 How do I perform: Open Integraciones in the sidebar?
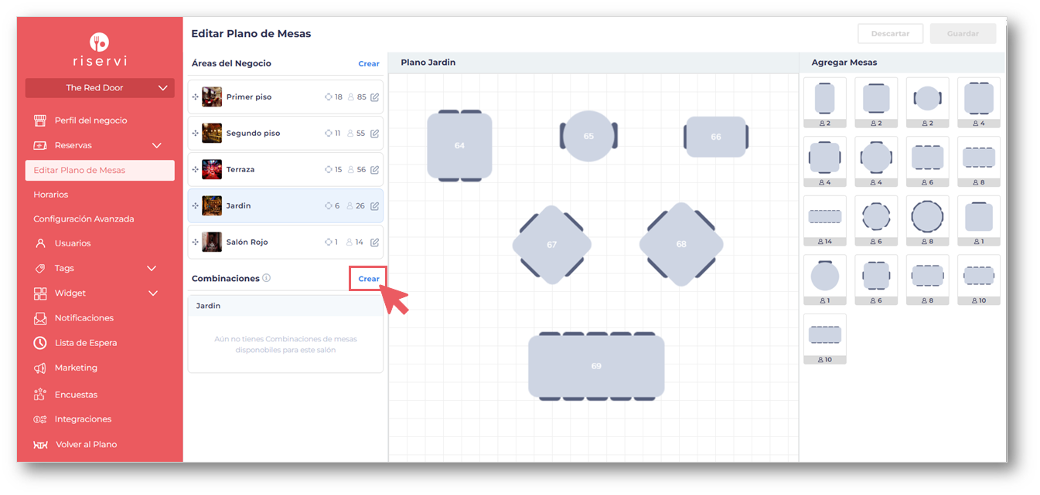coord(73,419)
